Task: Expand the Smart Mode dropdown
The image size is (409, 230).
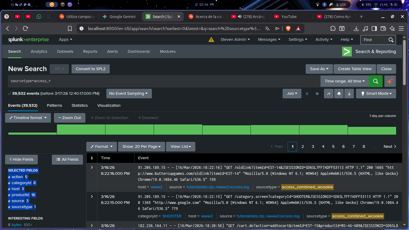Action: pos(376,94)
